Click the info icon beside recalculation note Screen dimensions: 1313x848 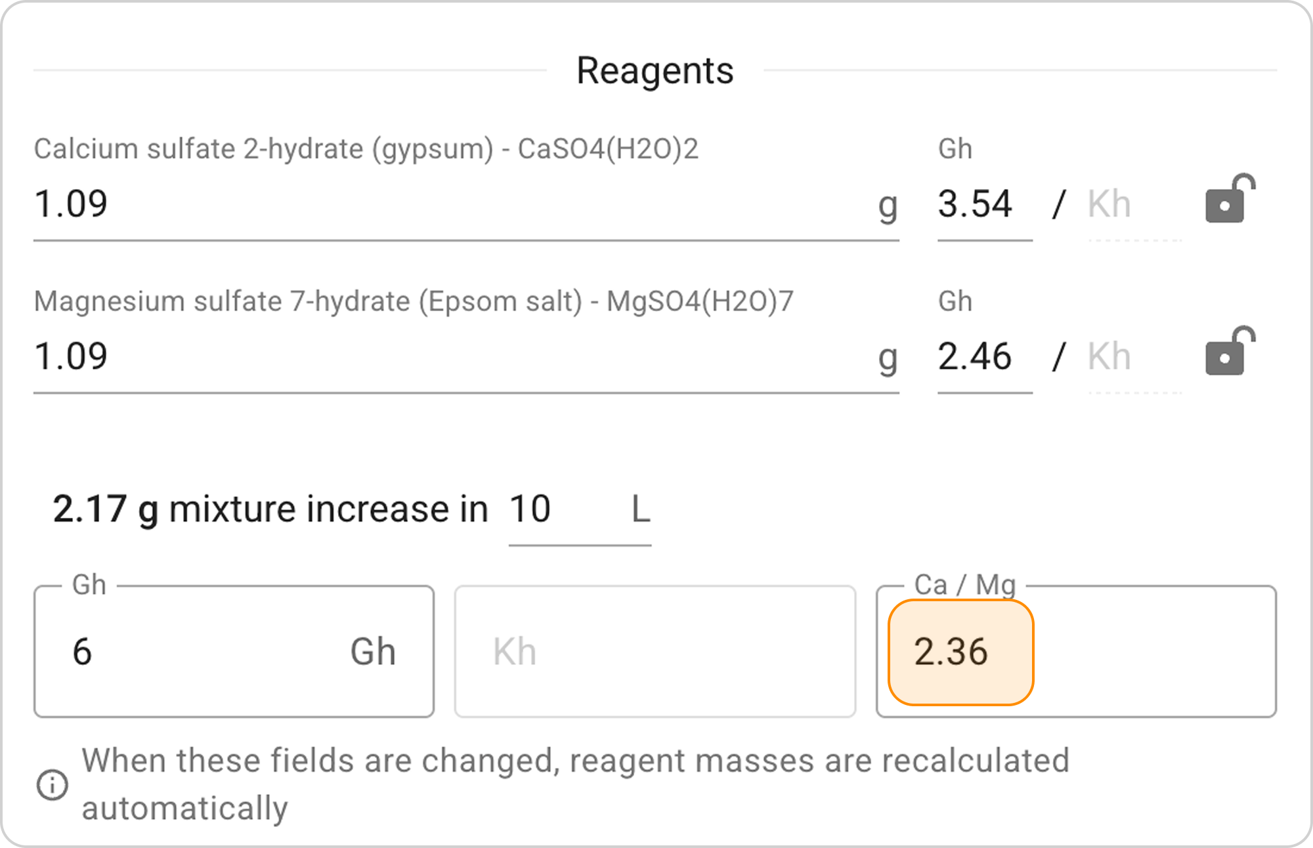point(53,785)
